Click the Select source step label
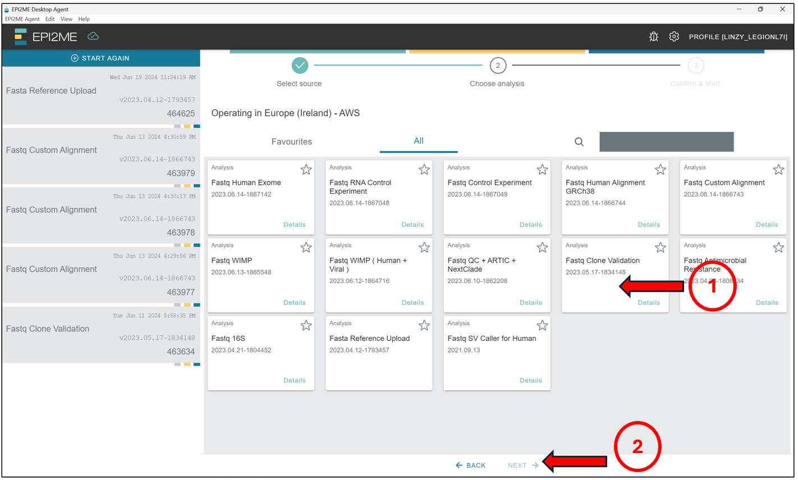Image resolution: width=798 pixels, height=480 pixels. click(x=299, y=84)
